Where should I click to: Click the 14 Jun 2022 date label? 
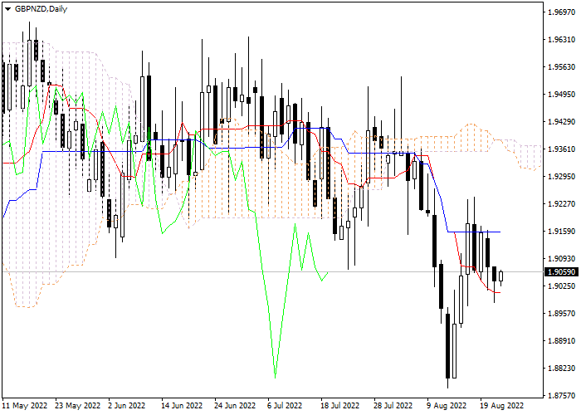183,406
